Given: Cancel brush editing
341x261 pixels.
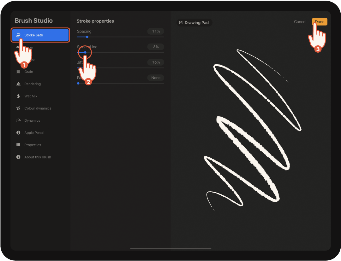Looking at the screenshot, I should 300,21.
